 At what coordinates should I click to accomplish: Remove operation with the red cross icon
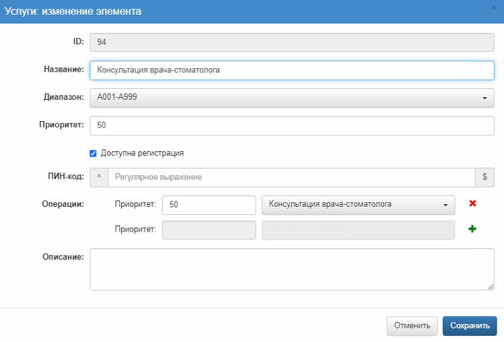coord(472,203)
